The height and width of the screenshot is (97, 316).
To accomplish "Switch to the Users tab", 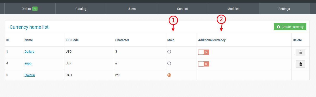I will tap(132, 9).
